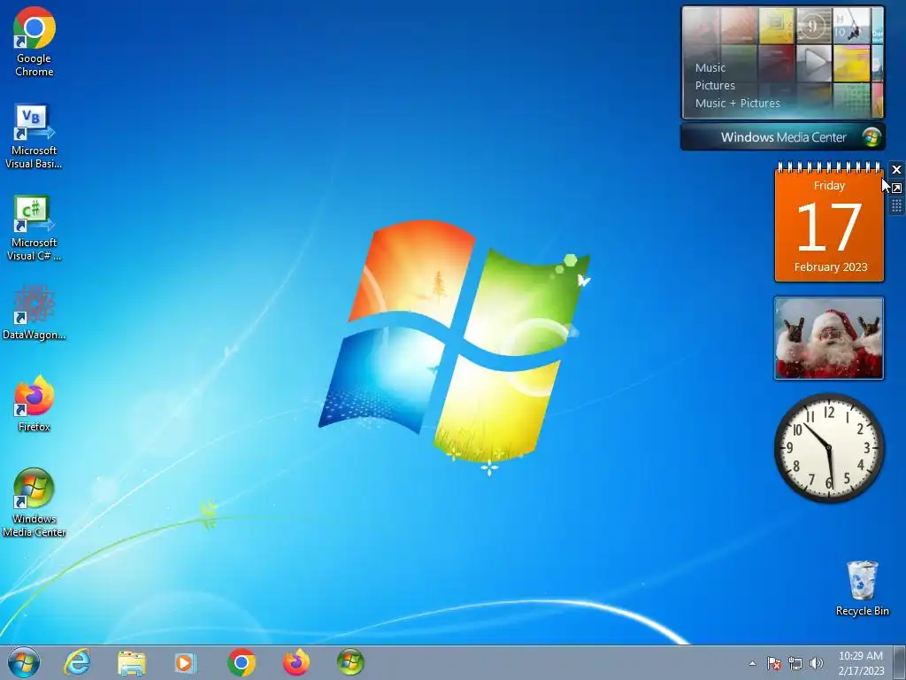Select Microsoft Visual Basic desktop shortcut
906x680 pixels.
point(35,136)
